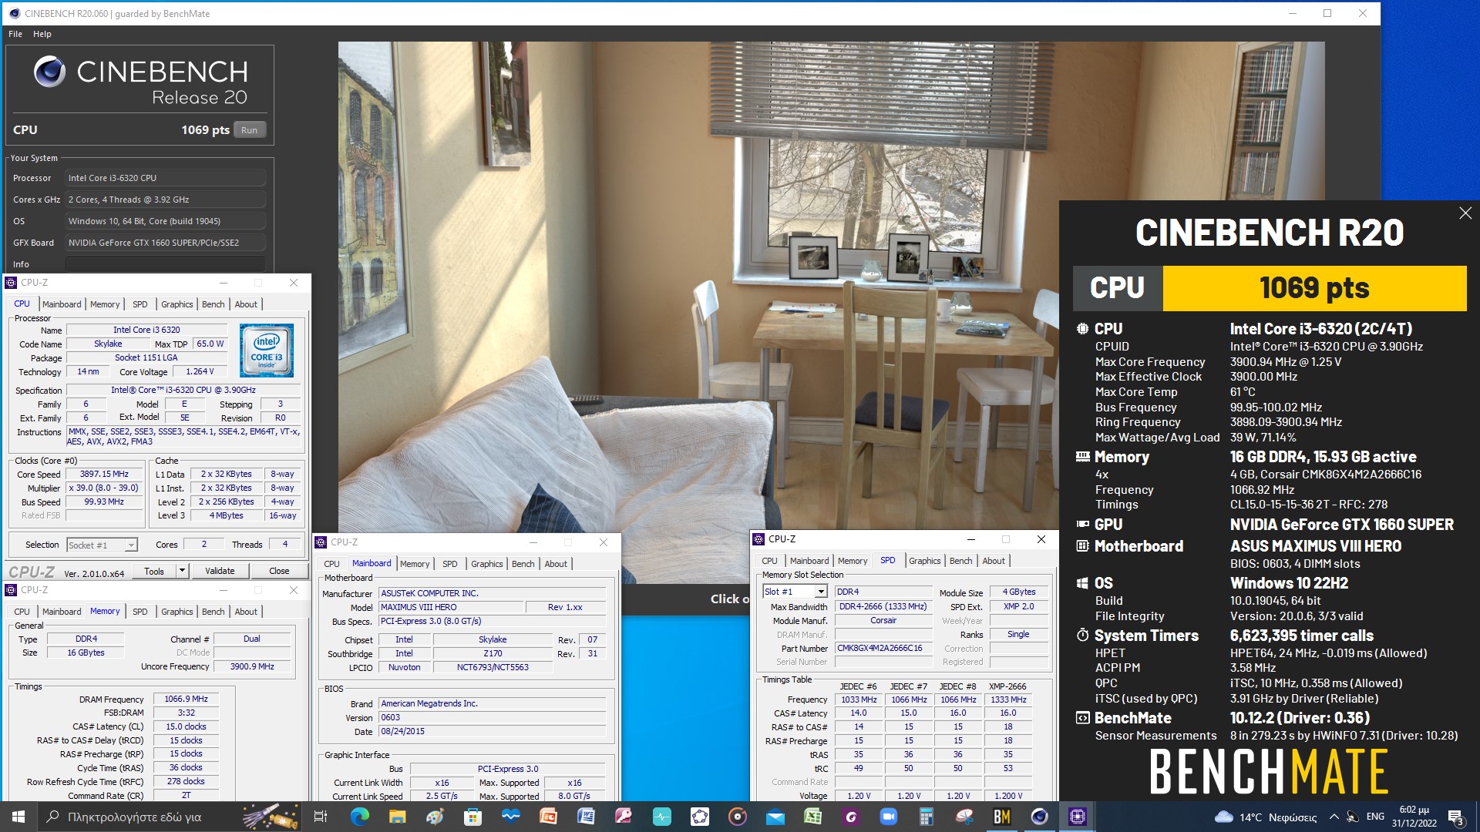1480x832 pixels.
Task: Open Microsoft Excel from the taskbar
Action: [812, 817]
